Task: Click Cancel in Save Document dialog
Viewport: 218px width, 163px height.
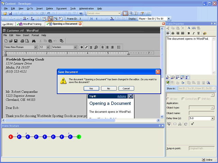Action: 126,88
